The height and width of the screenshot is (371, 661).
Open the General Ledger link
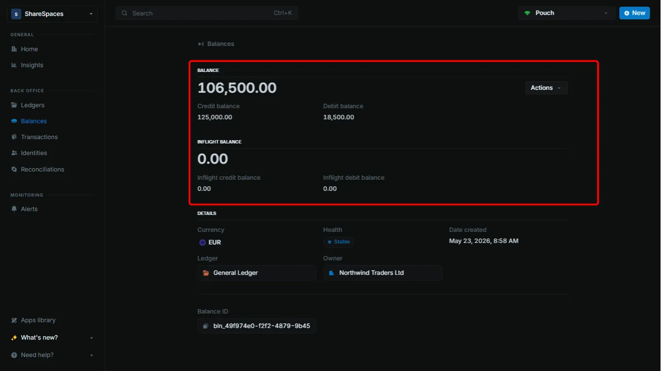(x=257, y=273)
